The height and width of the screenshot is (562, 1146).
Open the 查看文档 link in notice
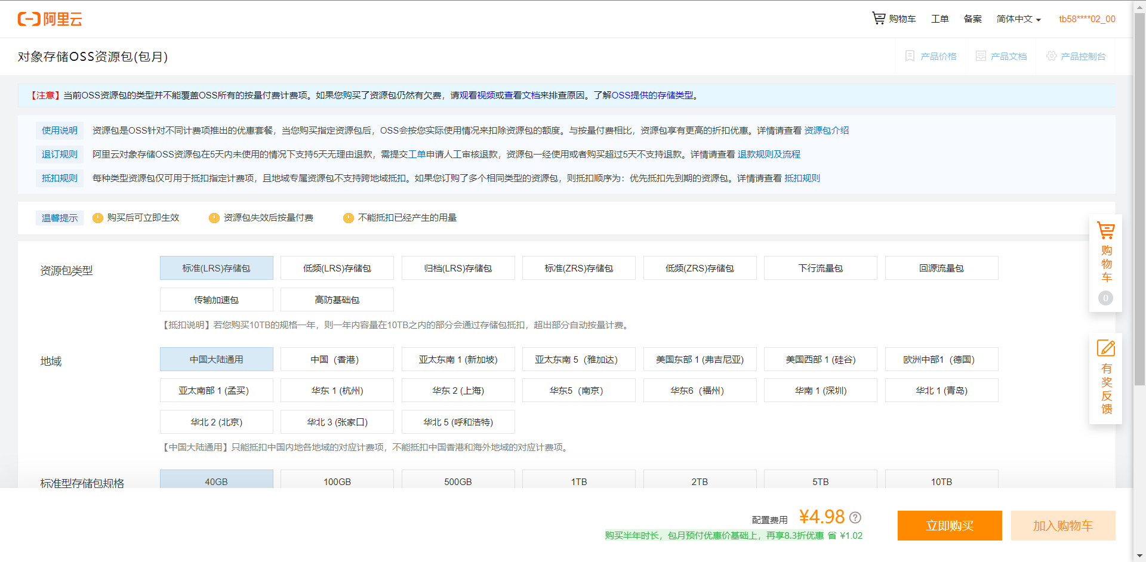pyautogui.click(x=522, y=95)
